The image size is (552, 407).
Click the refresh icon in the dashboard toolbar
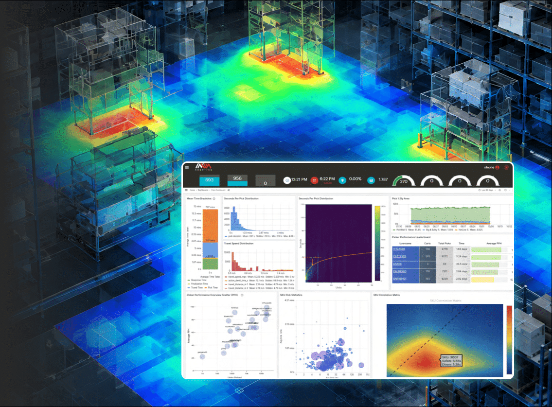click(505, 190)
